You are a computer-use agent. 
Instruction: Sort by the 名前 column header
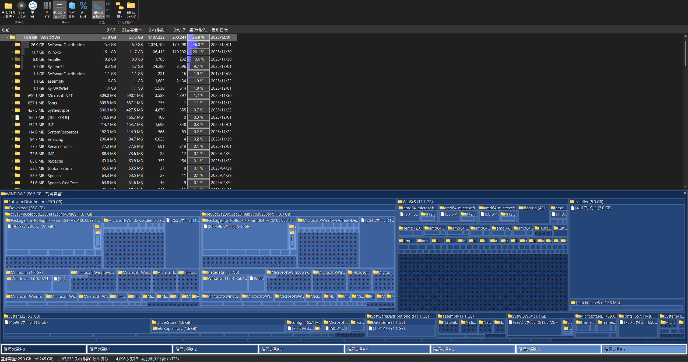45,30
